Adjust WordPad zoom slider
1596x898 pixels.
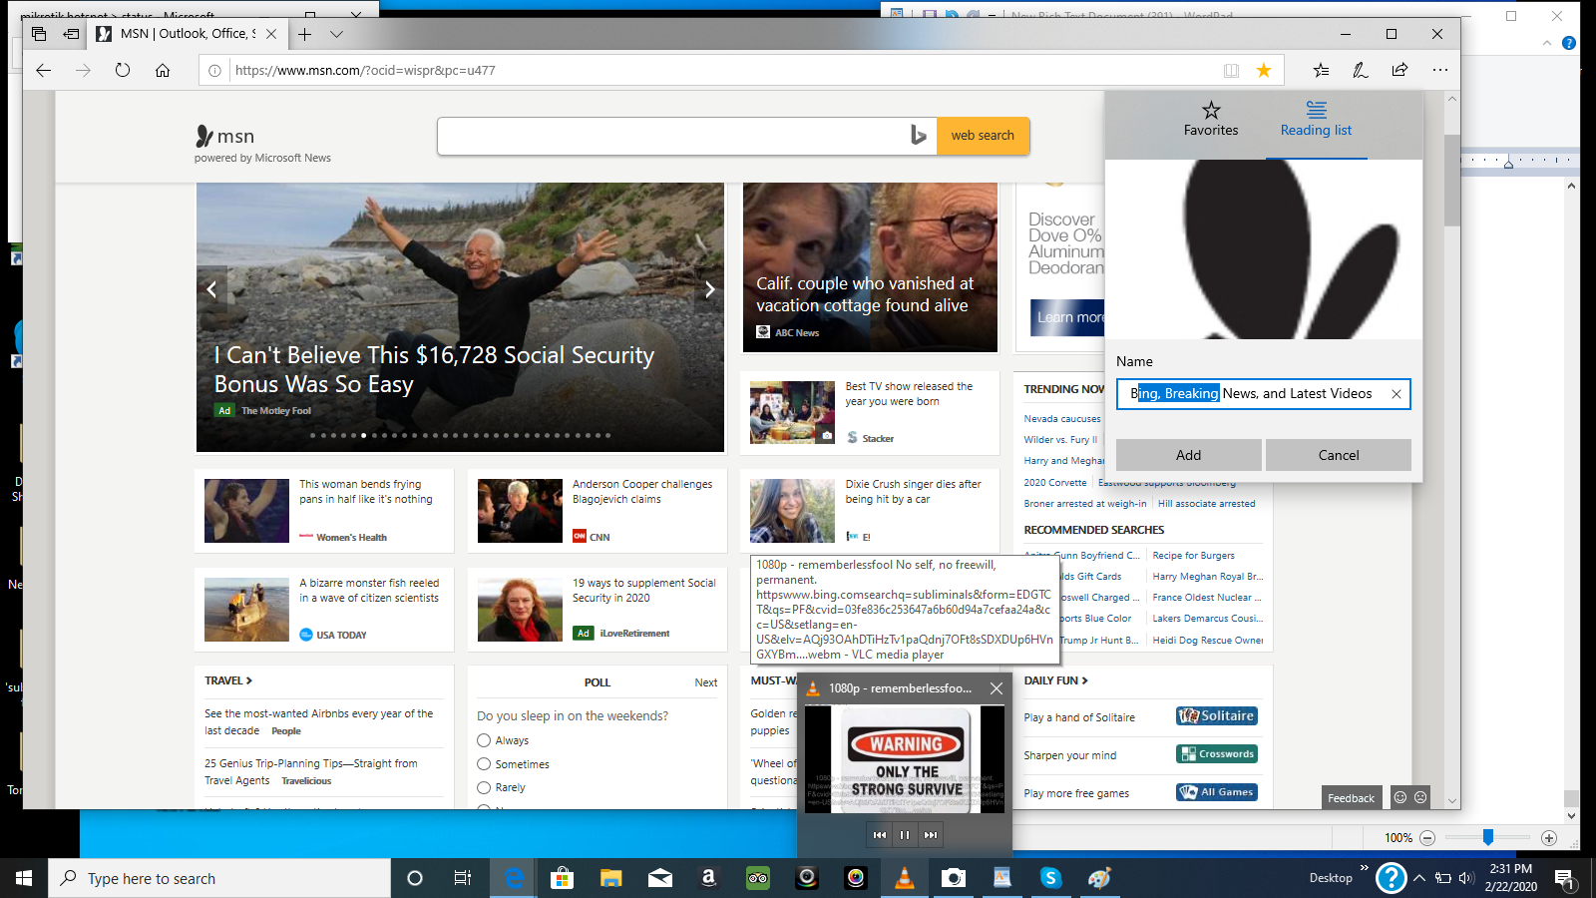click(x=1488, y=837)
